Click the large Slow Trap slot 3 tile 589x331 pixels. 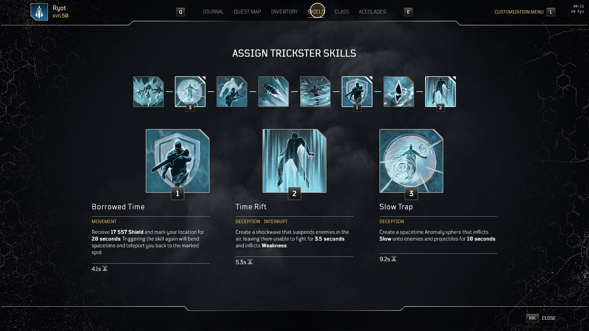[x=411, y=161]
